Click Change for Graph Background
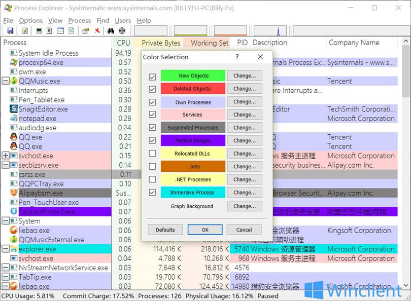This screenshot has width=411, height=301. 245,206
